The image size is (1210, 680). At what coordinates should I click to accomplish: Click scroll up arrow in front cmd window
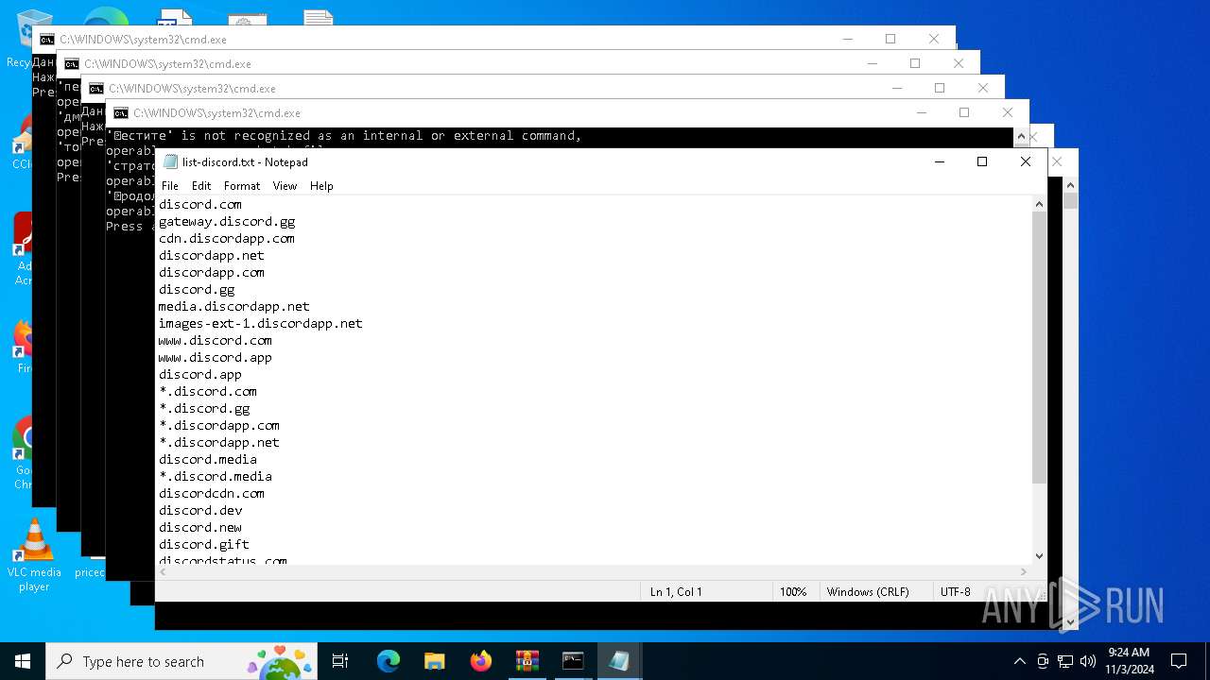[1022, 136]
